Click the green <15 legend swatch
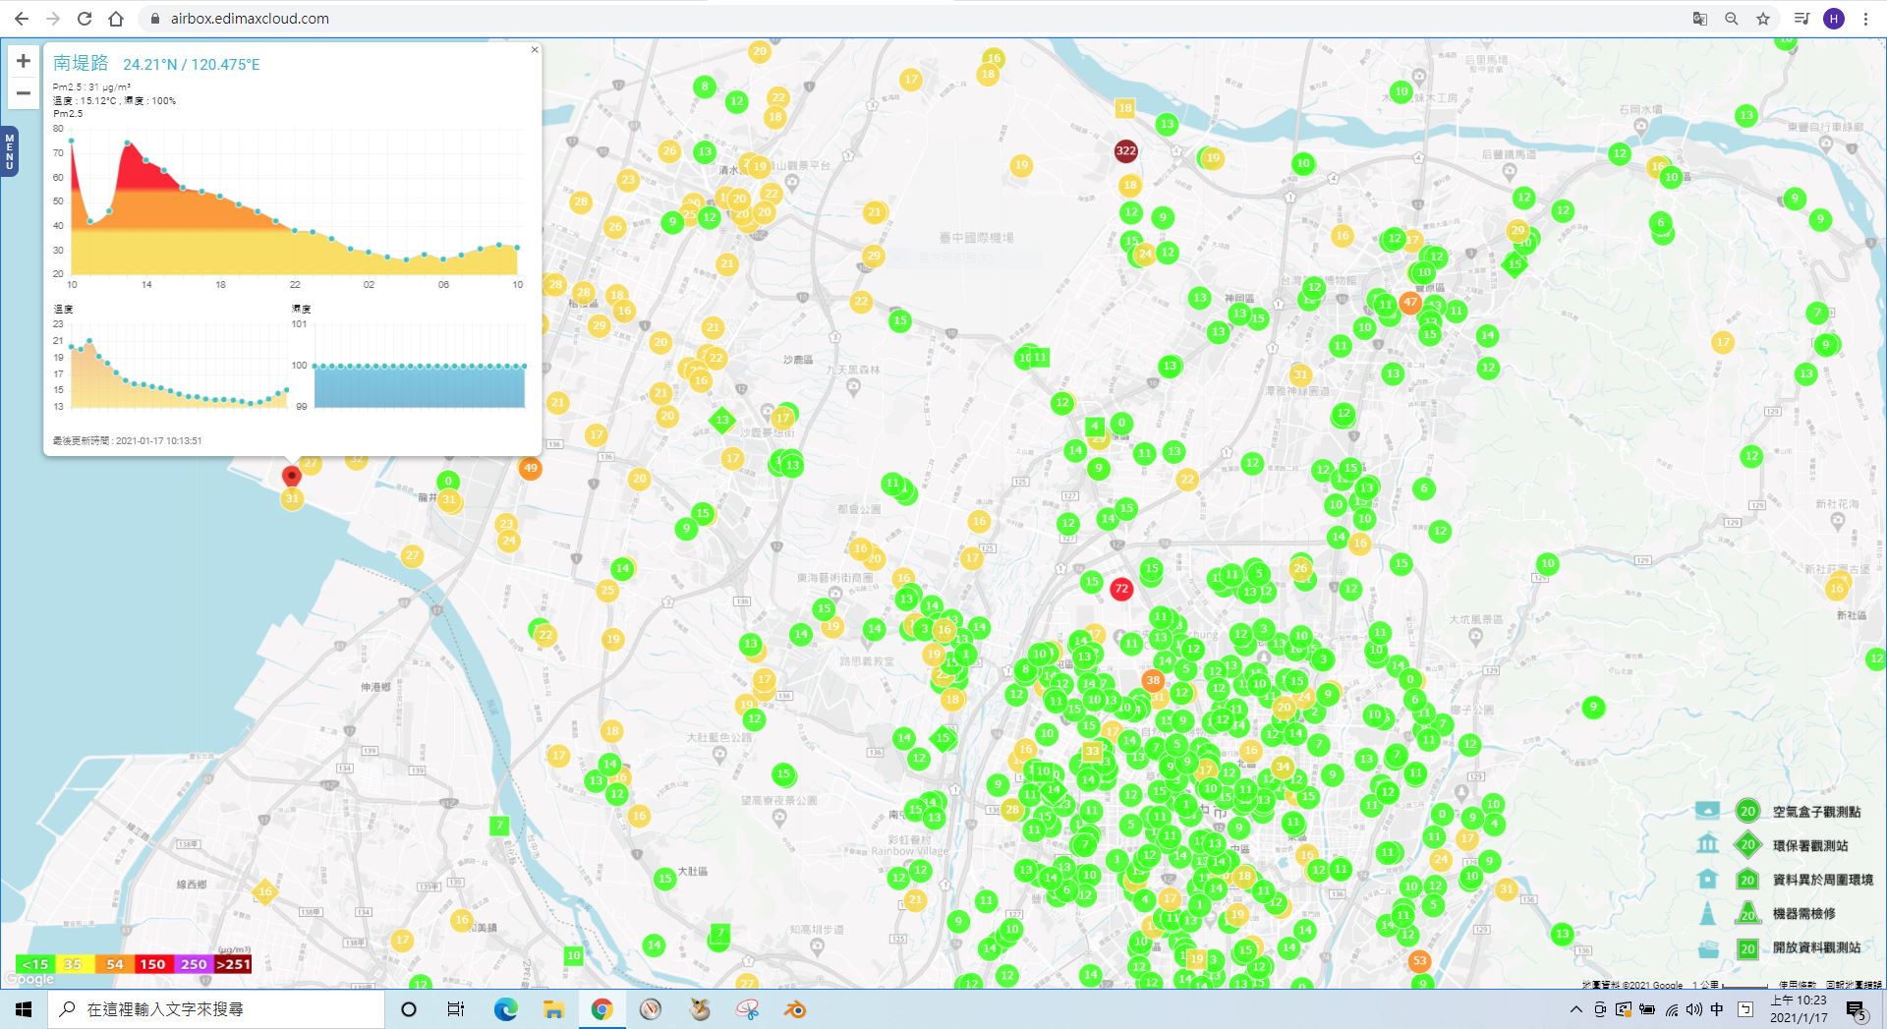 coord(35,964)
